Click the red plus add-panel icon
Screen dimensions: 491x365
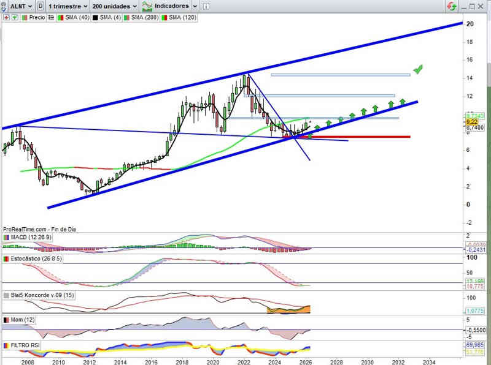click(x=6, y=18)
